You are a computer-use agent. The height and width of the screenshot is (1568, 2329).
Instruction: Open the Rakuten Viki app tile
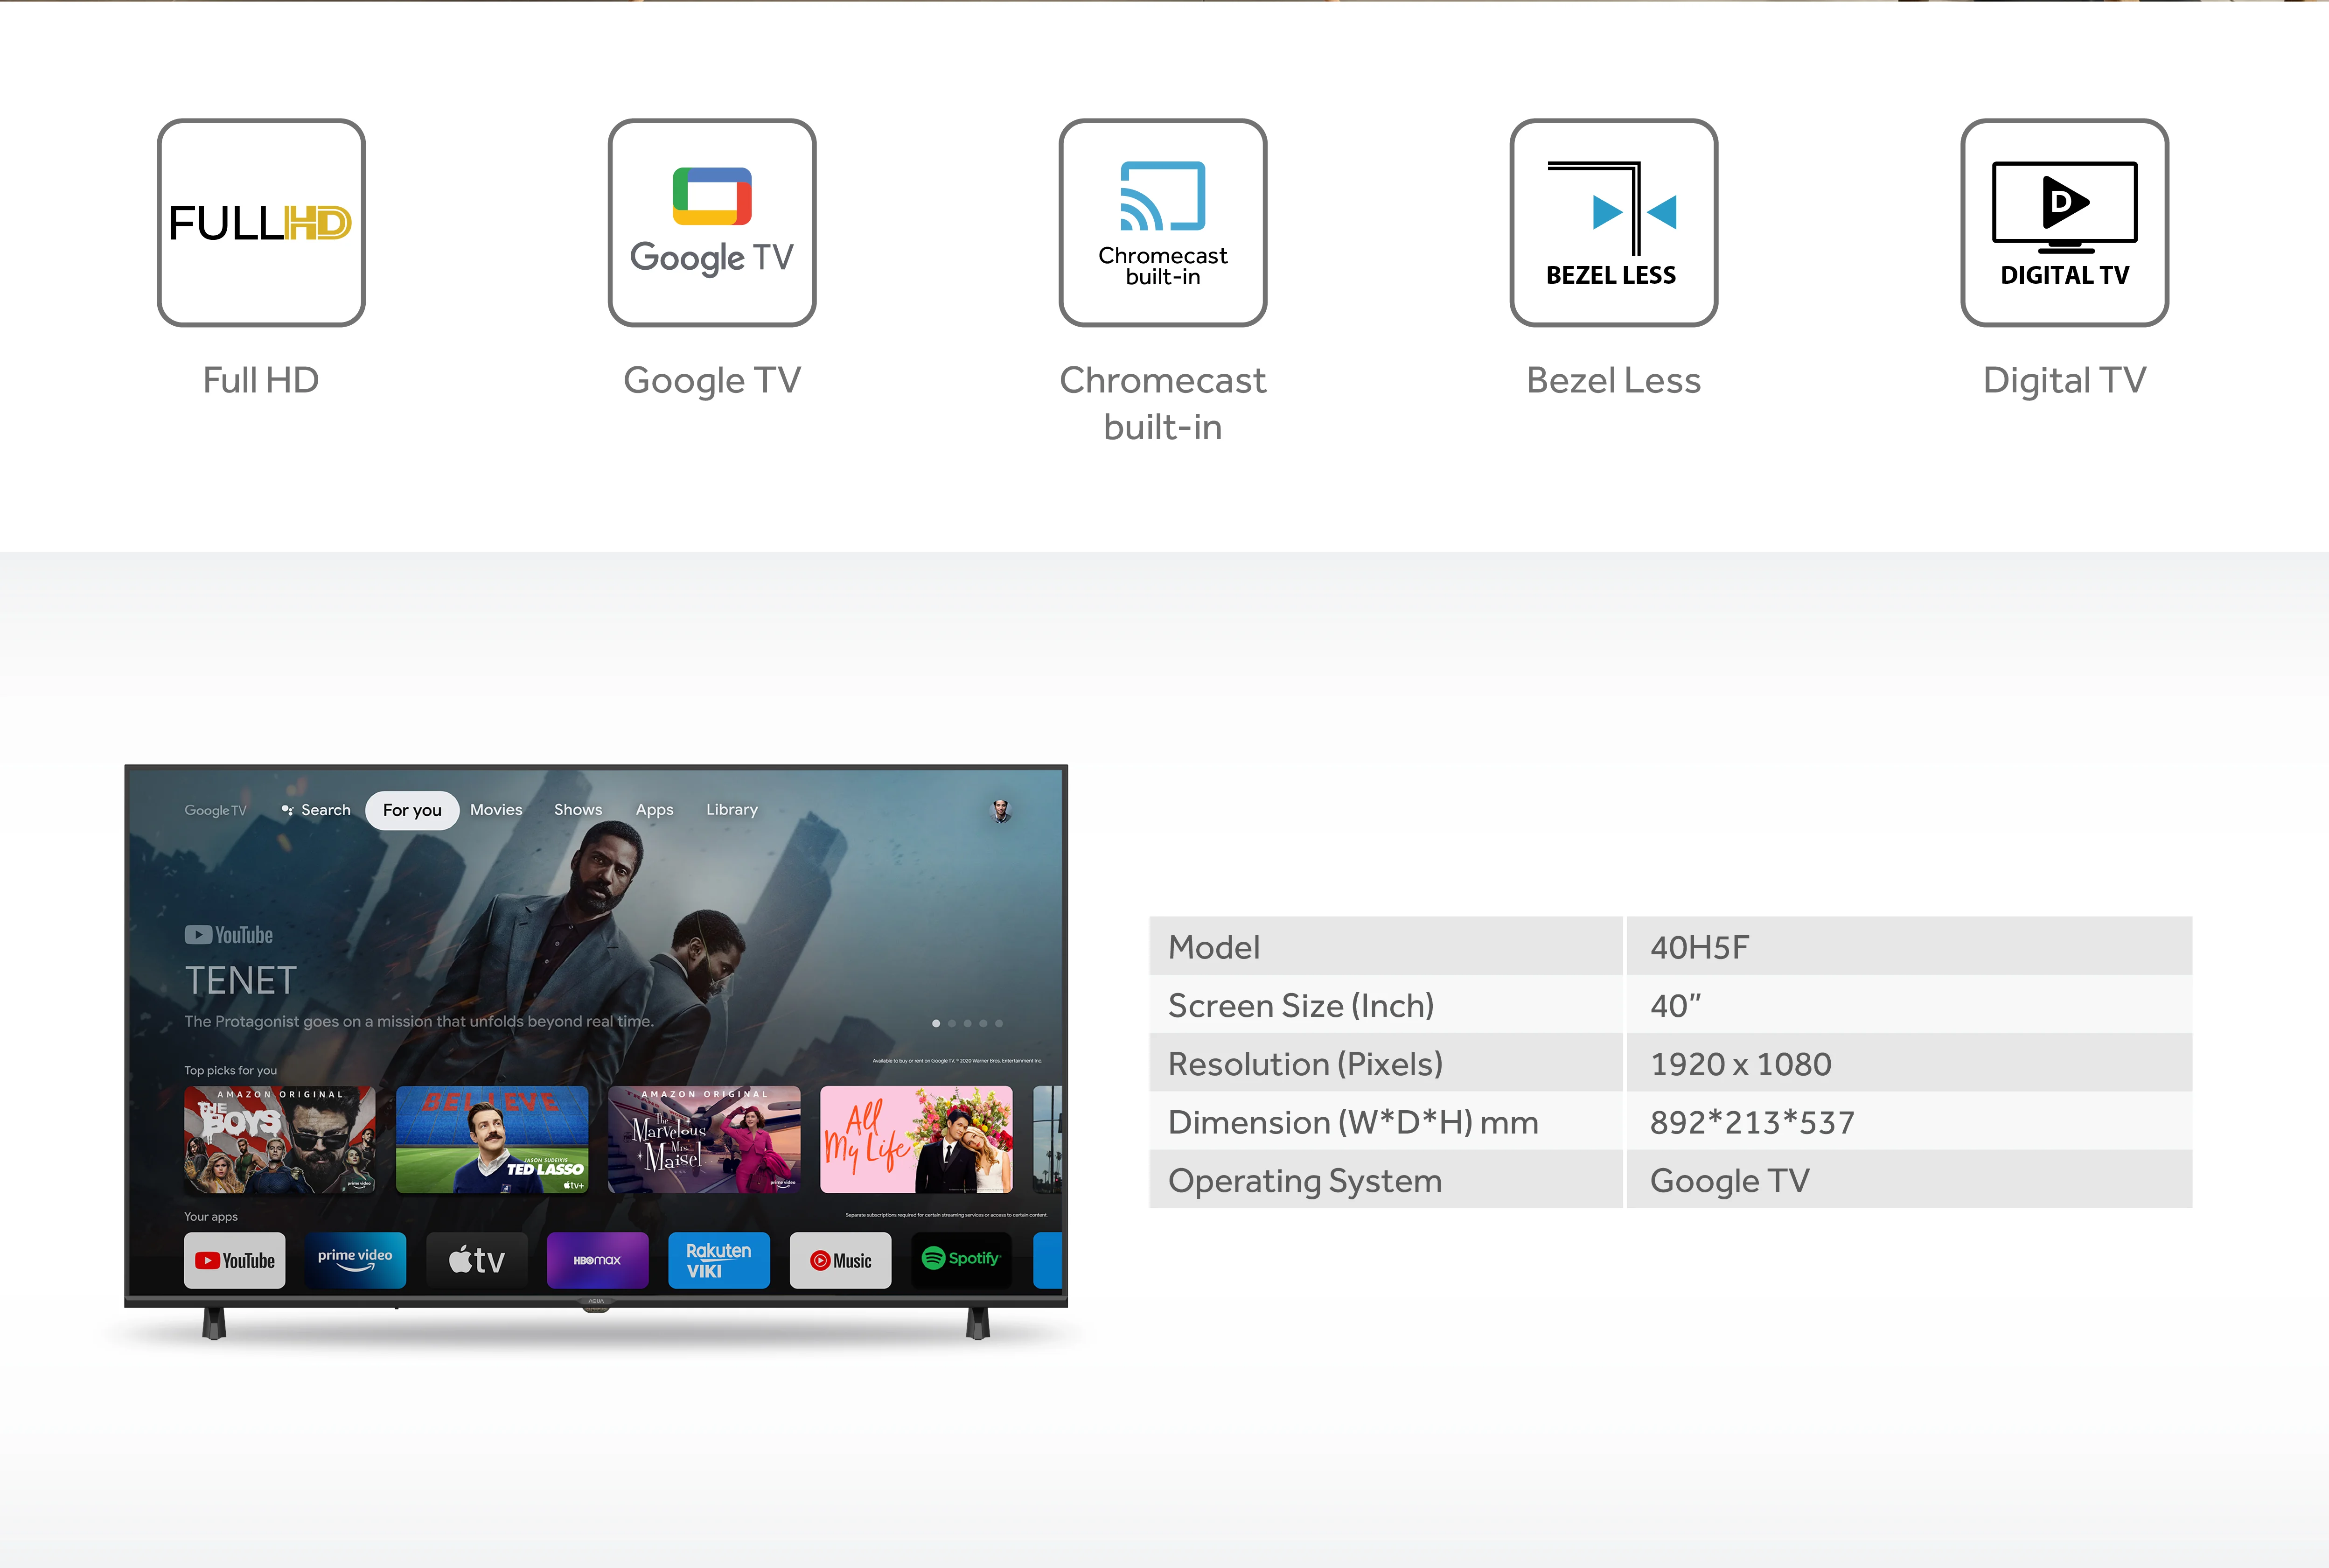718,1260
